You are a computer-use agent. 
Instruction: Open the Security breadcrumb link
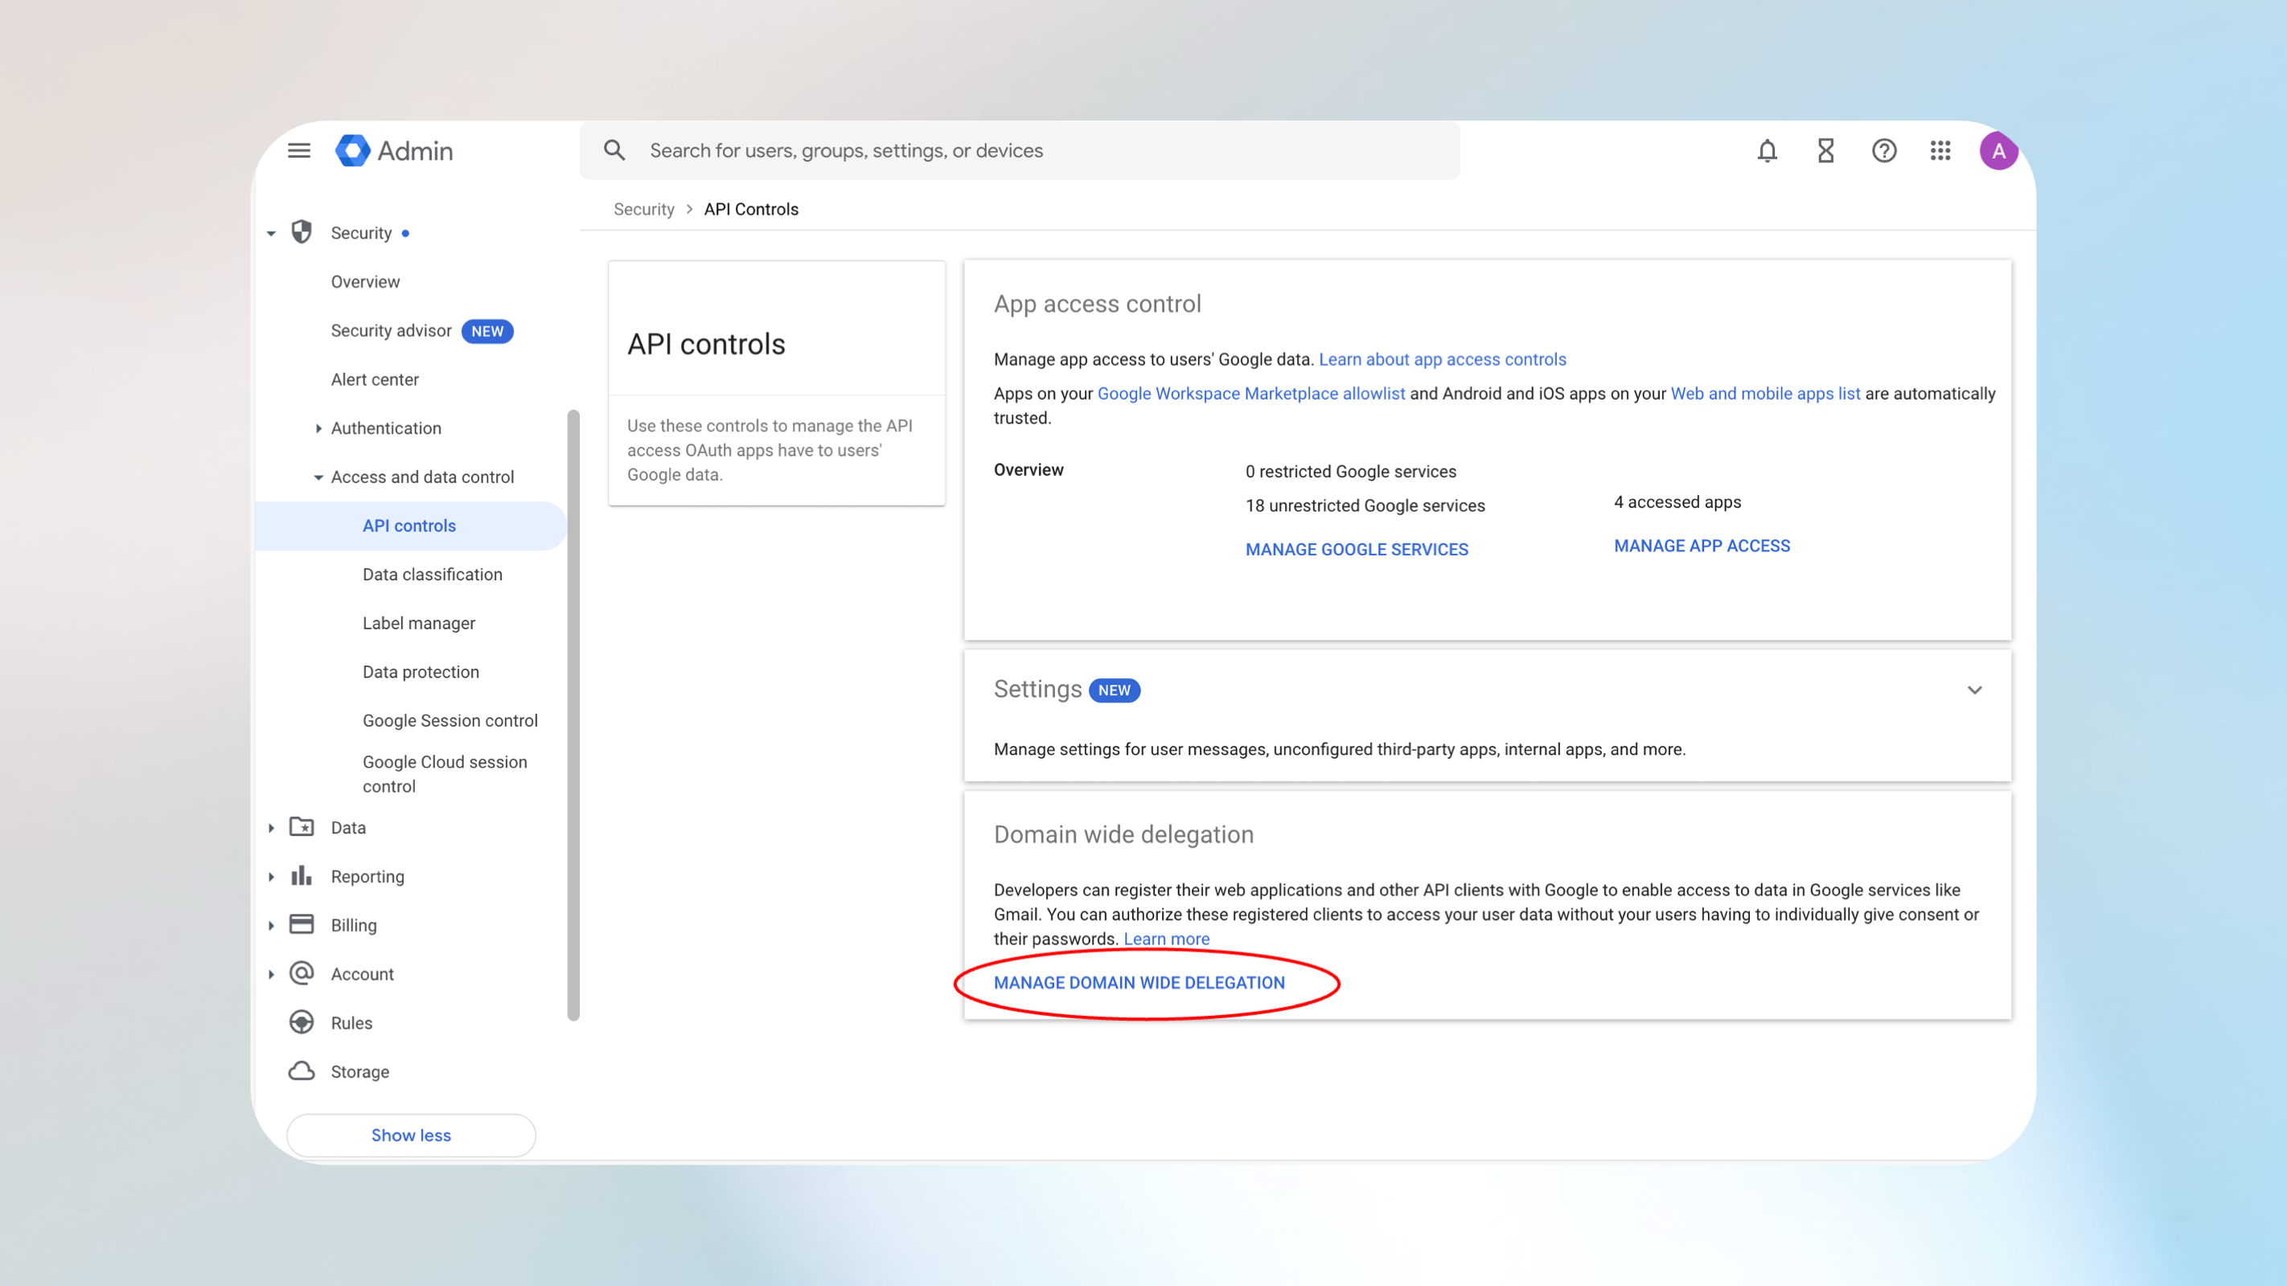point(643,208)
